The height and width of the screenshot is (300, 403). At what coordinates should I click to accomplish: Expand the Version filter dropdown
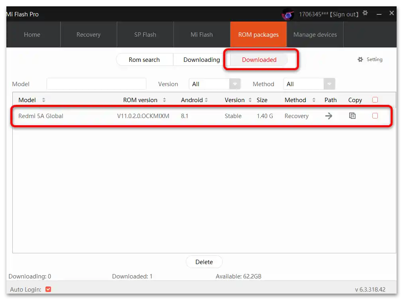235,84
